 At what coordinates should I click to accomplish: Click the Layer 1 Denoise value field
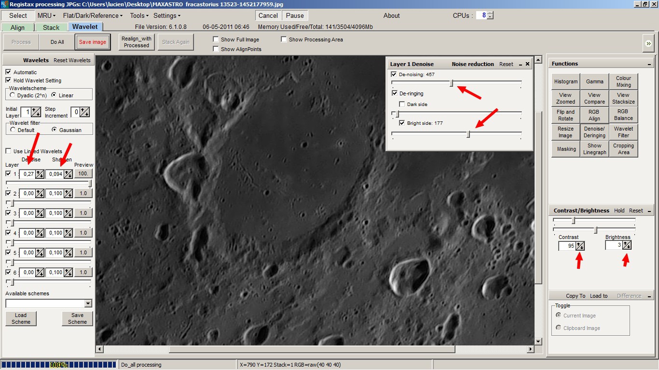27,174
